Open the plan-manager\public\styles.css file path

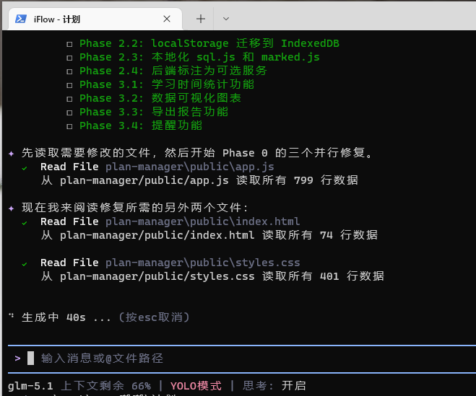coord(202,263)
